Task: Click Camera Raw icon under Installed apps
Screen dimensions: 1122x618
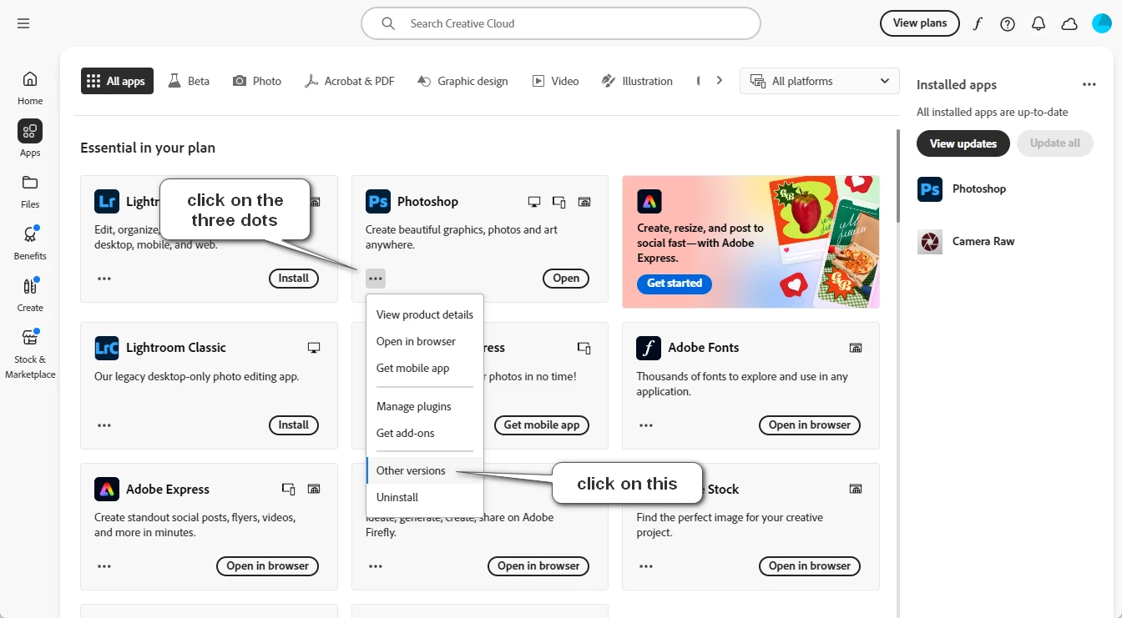Action: coord(930,242)
